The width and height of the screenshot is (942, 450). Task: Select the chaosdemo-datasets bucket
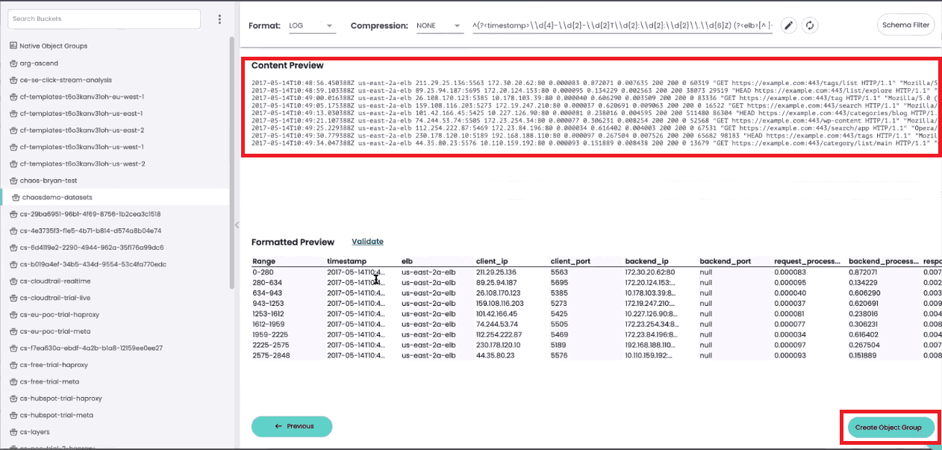tap(57, 197)
